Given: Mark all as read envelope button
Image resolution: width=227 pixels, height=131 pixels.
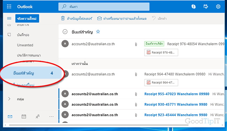Looking at the screenshot, I should click(x=122, y=19).
